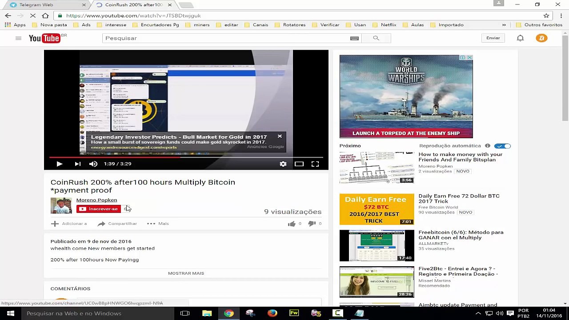Click the Chrome address bar URL
Viewport: 569px width, 320px height.
pos(133,16)
